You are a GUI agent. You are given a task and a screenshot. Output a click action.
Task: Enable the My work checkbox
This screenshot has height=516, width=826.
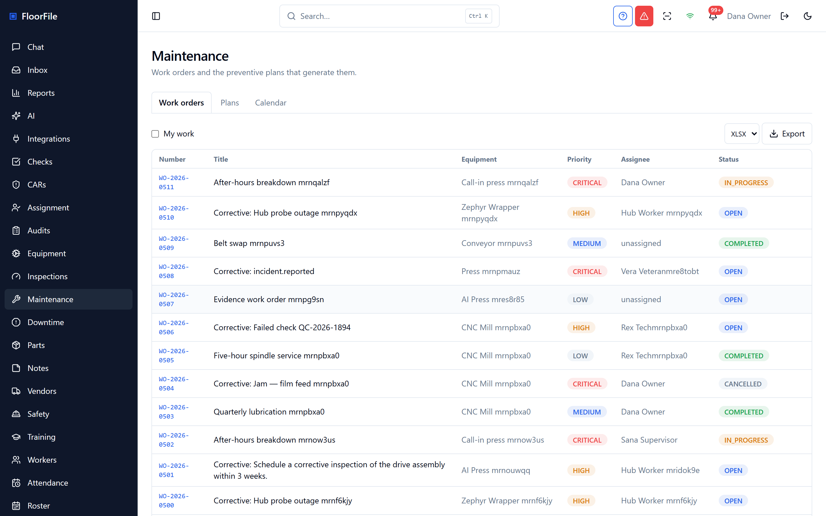155,134
